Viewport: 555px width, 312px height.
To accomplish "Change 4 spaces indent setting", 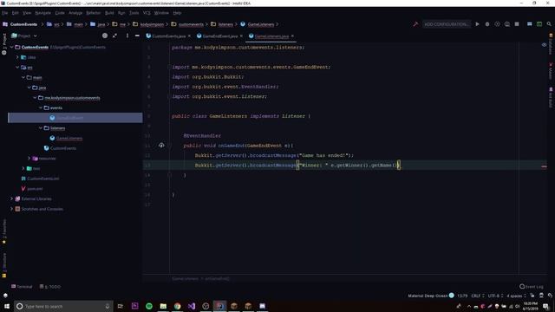I will [x=517, y=296].
